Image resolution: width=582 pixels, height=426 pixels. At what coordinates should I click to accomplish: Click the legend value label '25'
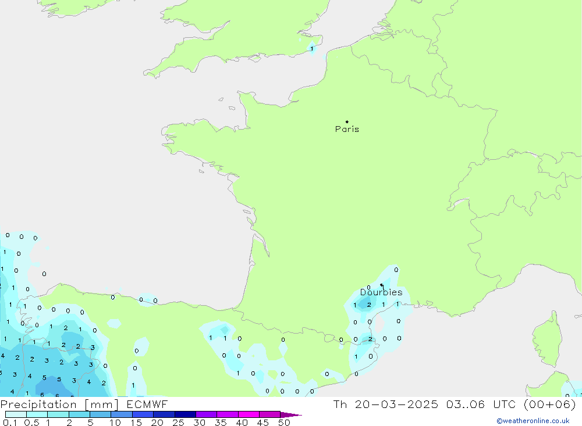(178, 423)
